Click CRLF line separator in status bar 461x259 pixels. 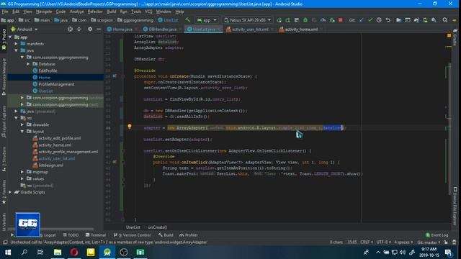367,242
